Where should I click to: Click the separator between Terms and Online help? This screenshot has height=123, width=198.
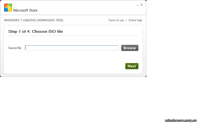126,20
